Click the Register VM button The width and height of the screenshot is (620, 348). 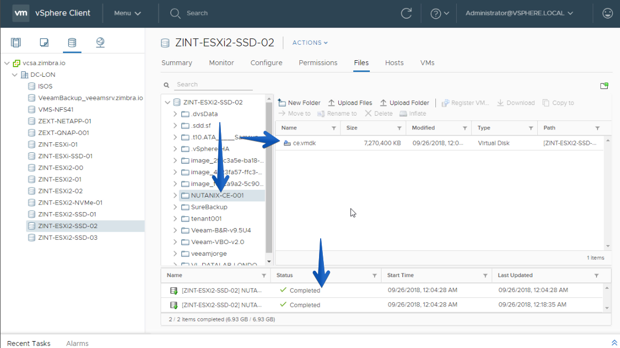point(465,103)
